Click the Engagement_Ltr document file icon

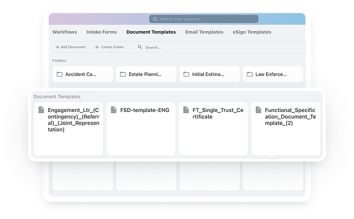(x=41, y=110)
